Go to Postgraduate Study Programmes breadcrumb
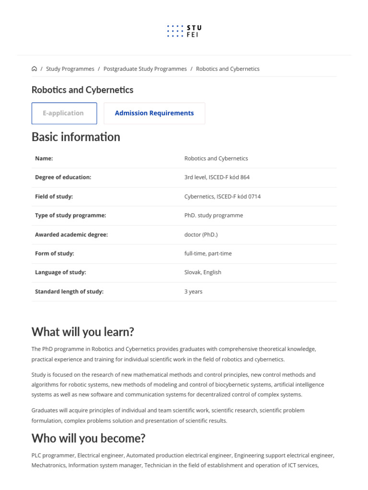This screenshot has height=490, width=368. coord(145,69)
